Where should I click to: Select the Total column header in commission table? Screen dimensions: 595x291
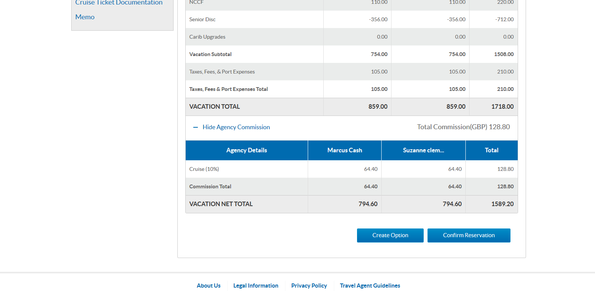tap(492, 150)
